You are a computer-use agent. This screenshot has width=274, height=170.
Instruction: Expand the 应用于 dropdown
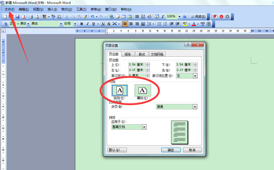(144, 127)
